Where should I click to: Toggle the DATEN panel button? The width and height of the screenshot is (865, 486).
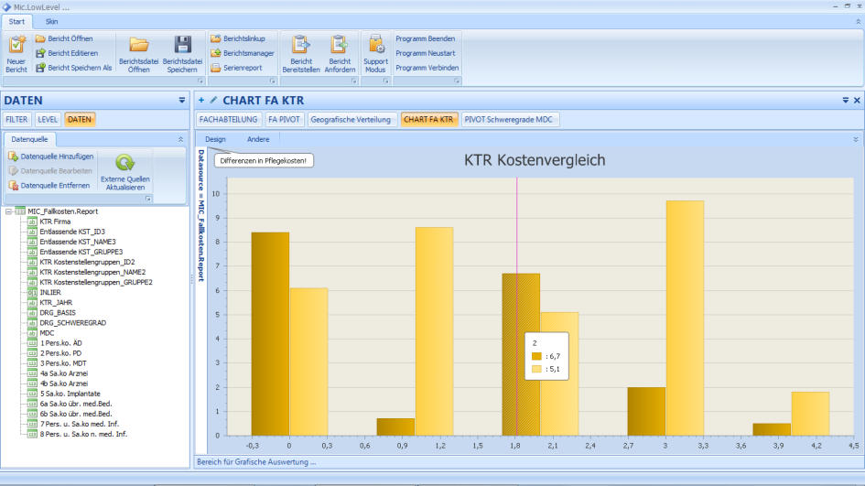tap(79, 119)
